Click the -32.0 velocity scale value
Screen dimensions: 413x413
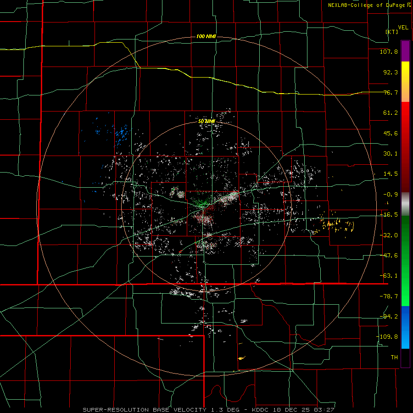389,235
